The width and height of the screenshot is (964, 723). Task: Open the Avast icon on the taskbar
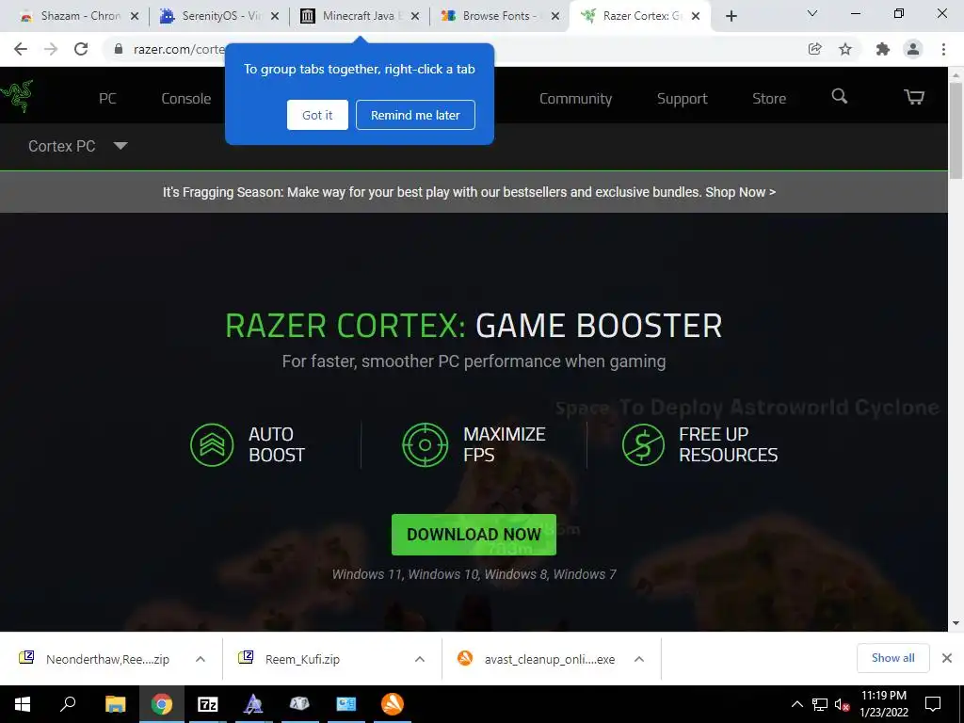[x=393, y=704]
